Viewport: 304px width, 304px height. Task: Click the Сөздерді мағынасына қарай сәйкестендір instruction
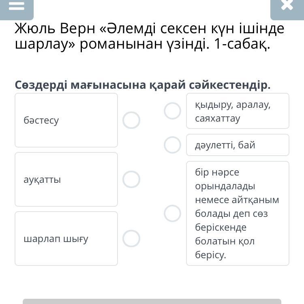pyautogui.click(x=143, y=85)
